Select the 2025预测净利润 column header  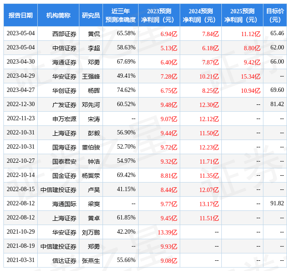[x=242, y=15]
